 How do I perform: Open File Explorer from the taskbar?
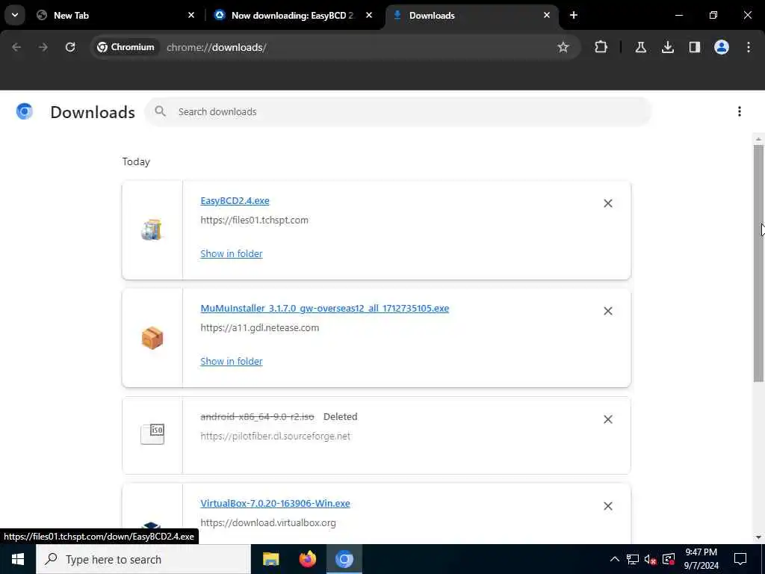click(270, 559)
